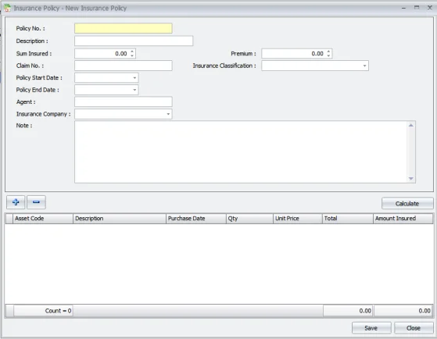This screenshot has width=437, height=339.
Task: Open the Insurance Classification dropdown
Action: (364, 66)
